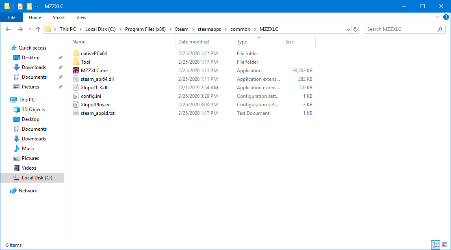This screenshot has width=451, height=250.
Task: Click the Back navigation arrow
Action: pos(9,29)
